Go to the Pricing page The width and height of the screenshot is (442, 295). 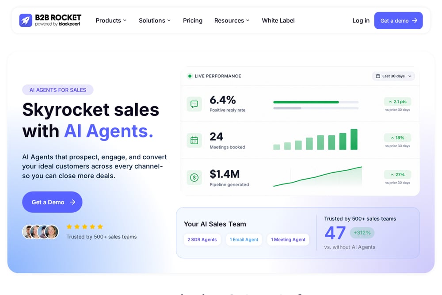tap(193, 21)
